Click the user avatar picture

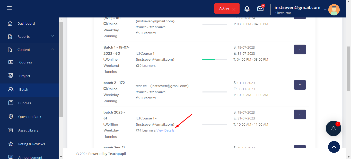[334, 10]
